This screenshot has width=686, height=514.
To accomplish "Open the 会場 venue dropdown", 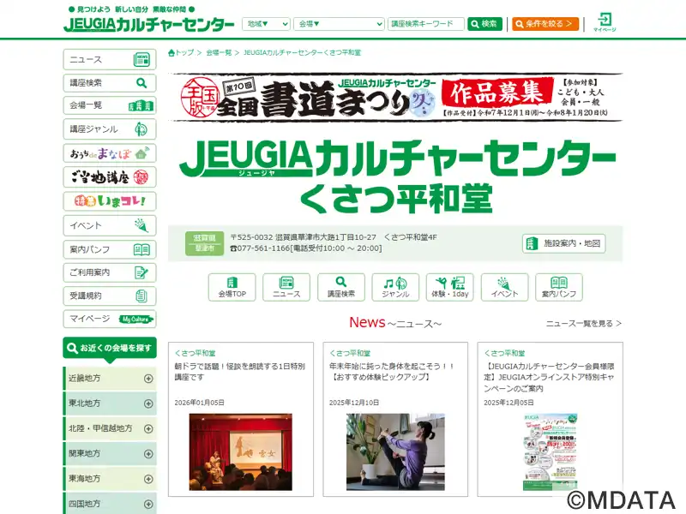I will tap(339, 24).
